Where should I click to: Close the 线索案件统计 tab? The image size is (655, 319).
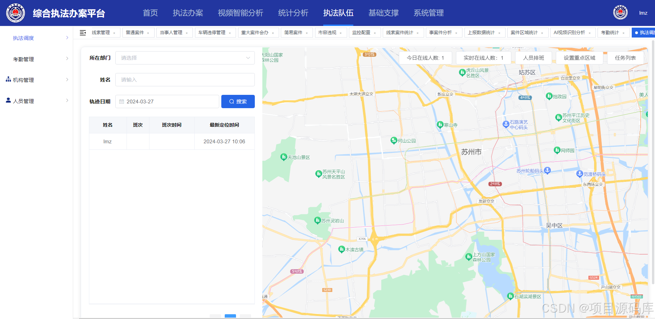coord(418,33)
